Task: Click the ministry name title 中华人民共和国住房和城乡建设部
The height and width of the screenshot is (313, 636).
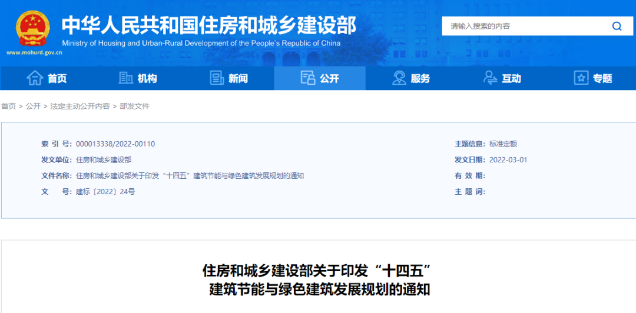Action: click(209, 25)
